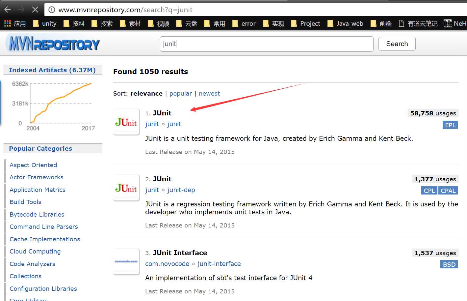Open the Cache Implementations category
Screen dimensions: 467x301
tap(45, 239)
